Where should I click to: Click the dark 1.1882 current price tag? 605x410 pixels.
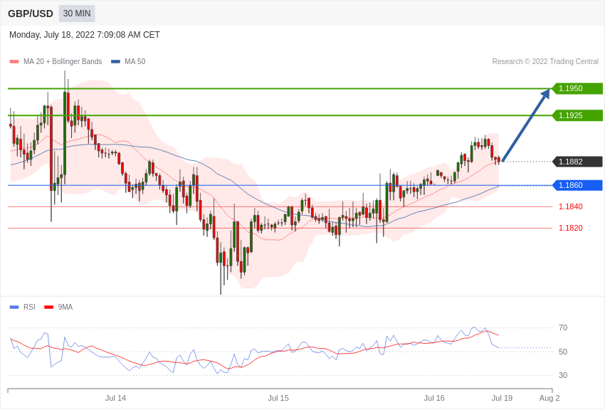coord(577,162)
